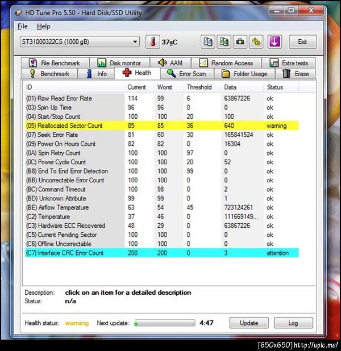Screen dimensions: 341x351
Task: Switch to the Benchmark tab
Action: pos(49,74)
